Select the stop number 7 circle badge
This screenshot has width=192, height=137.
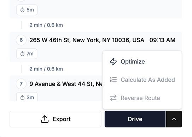[x=21, y=84]
